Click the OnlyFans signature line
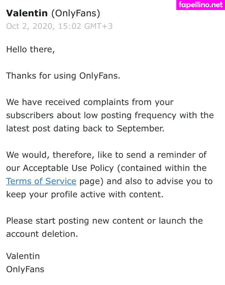225x285 pixels. pyautogui.click(x=25, y=269)
